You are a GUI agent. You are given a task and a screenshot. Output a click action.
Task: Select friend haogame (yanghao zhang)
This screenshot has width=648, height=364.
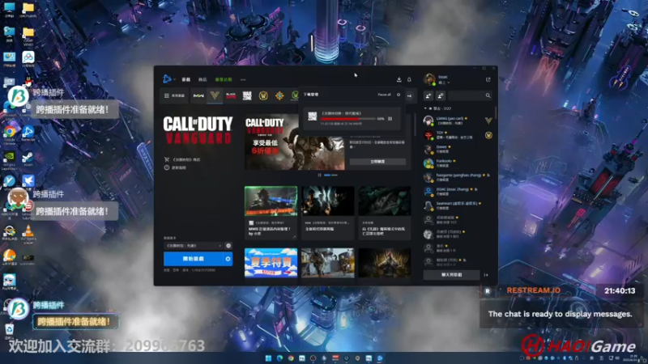(458, 177)
